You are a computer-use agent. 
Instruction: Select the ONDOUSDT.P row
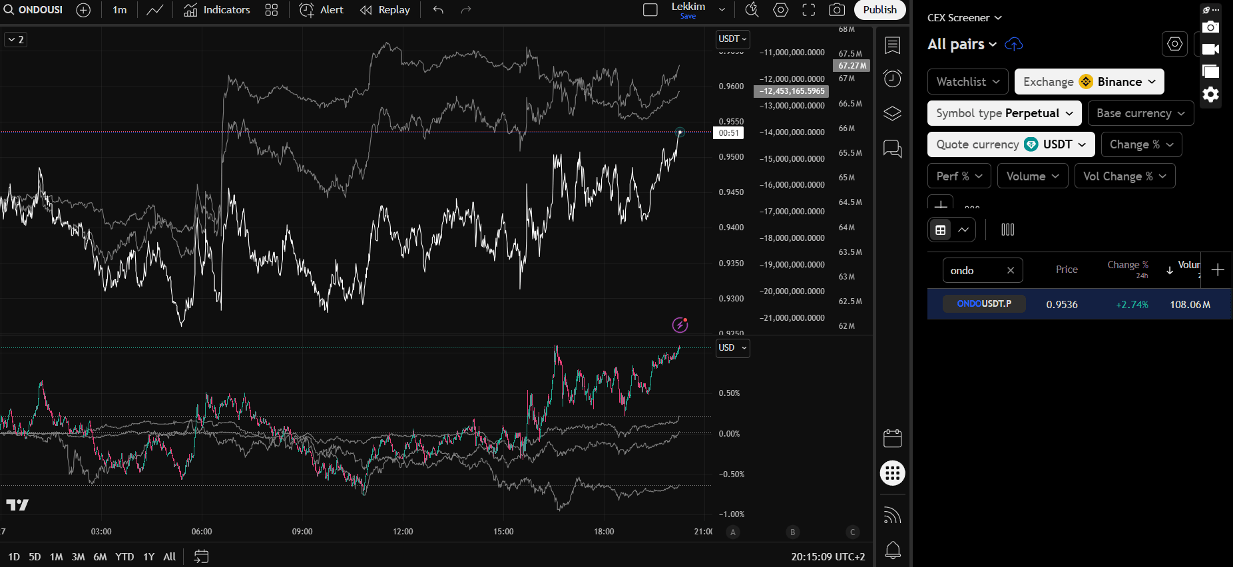1079,304
